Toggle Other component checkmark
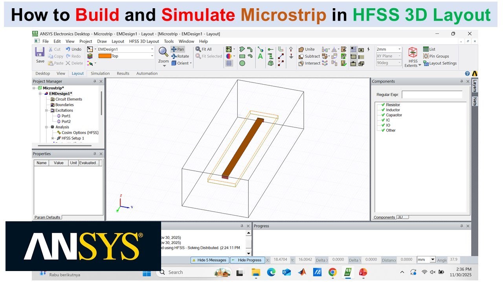The image size is (503, 282). click(x=383, y=130)
